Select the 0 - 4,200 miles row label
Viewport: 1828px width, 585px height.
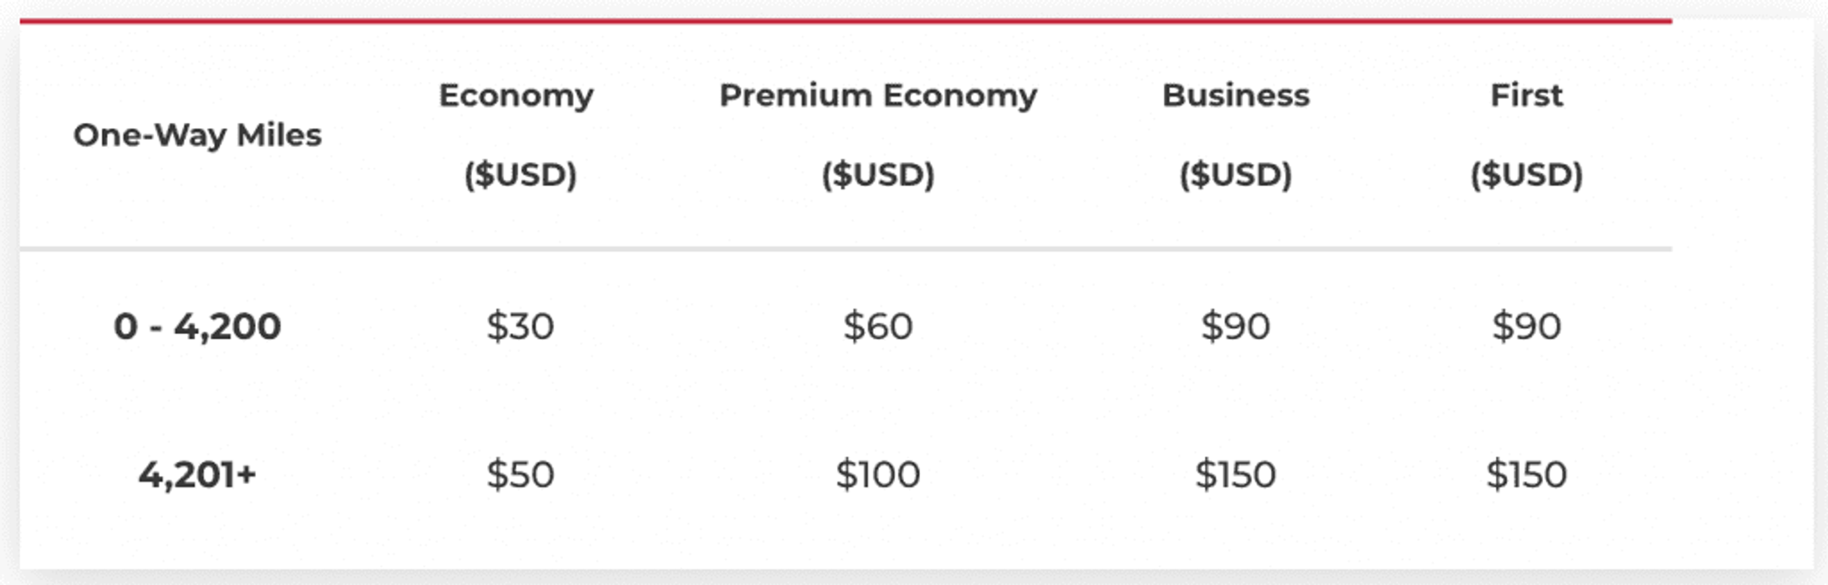197,327
